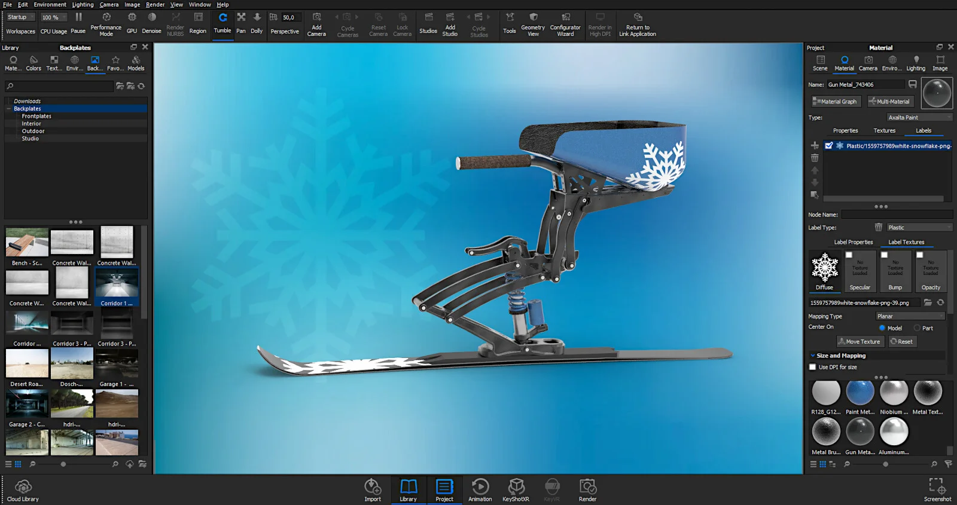Toggle the snowflake label checkbox
This screenshot has width=957, height=505.
pyautogui.click(x=829, y=146)
